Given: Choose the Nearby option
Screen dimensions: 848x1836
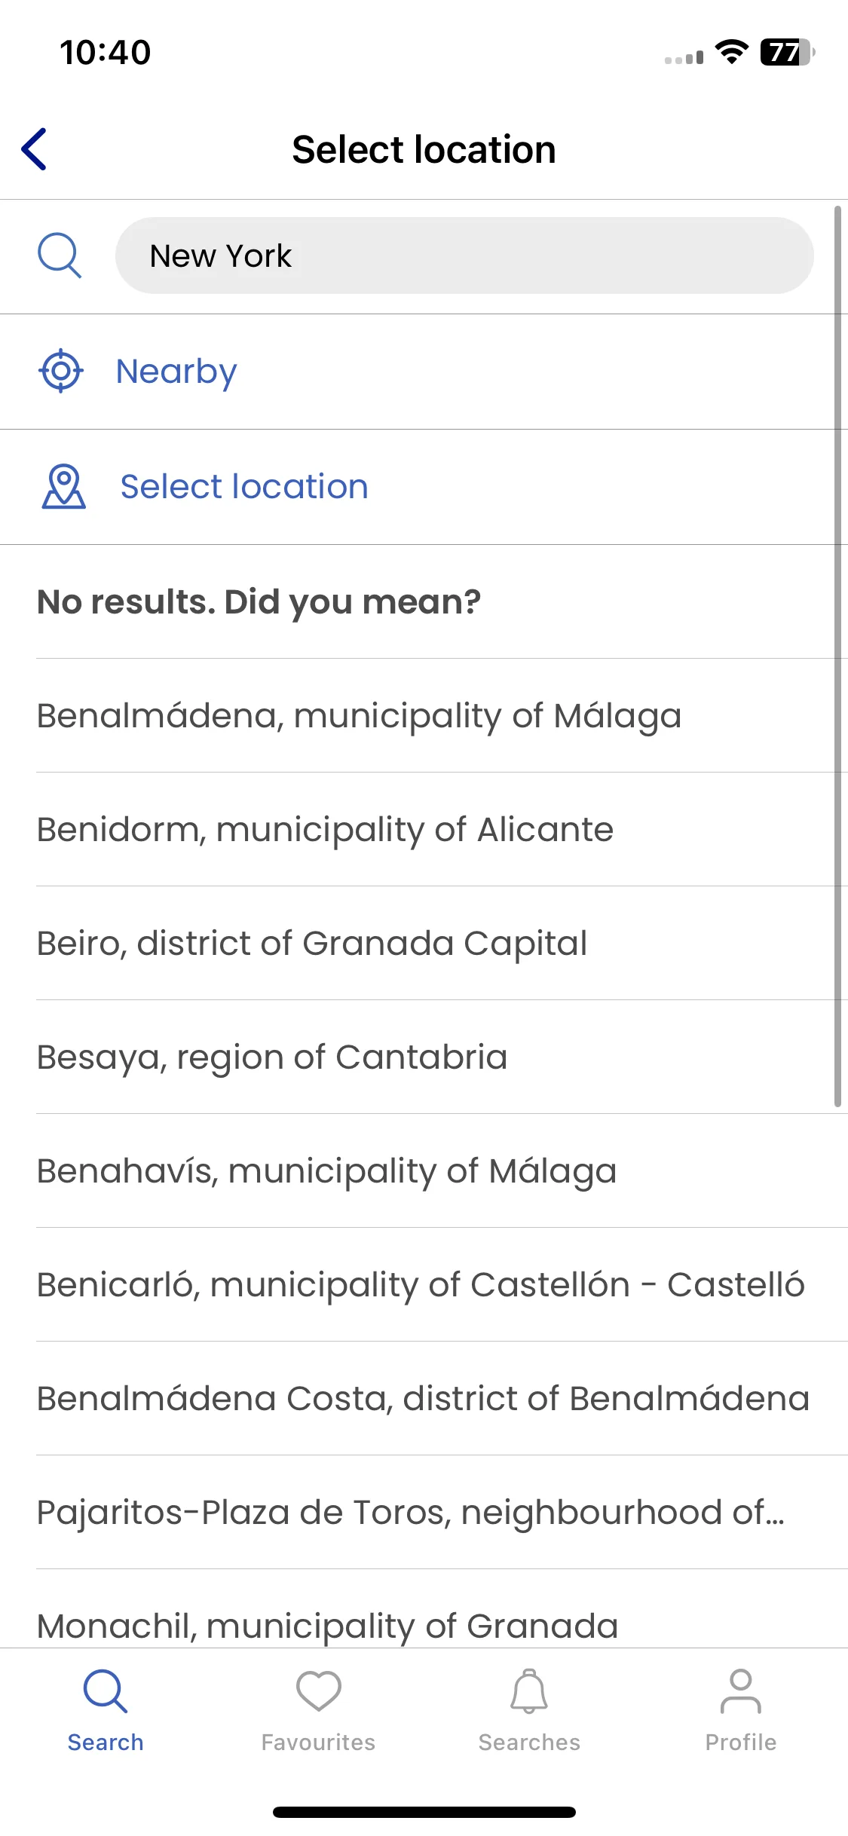Looking at the screenshot, I should coord(424,372).
